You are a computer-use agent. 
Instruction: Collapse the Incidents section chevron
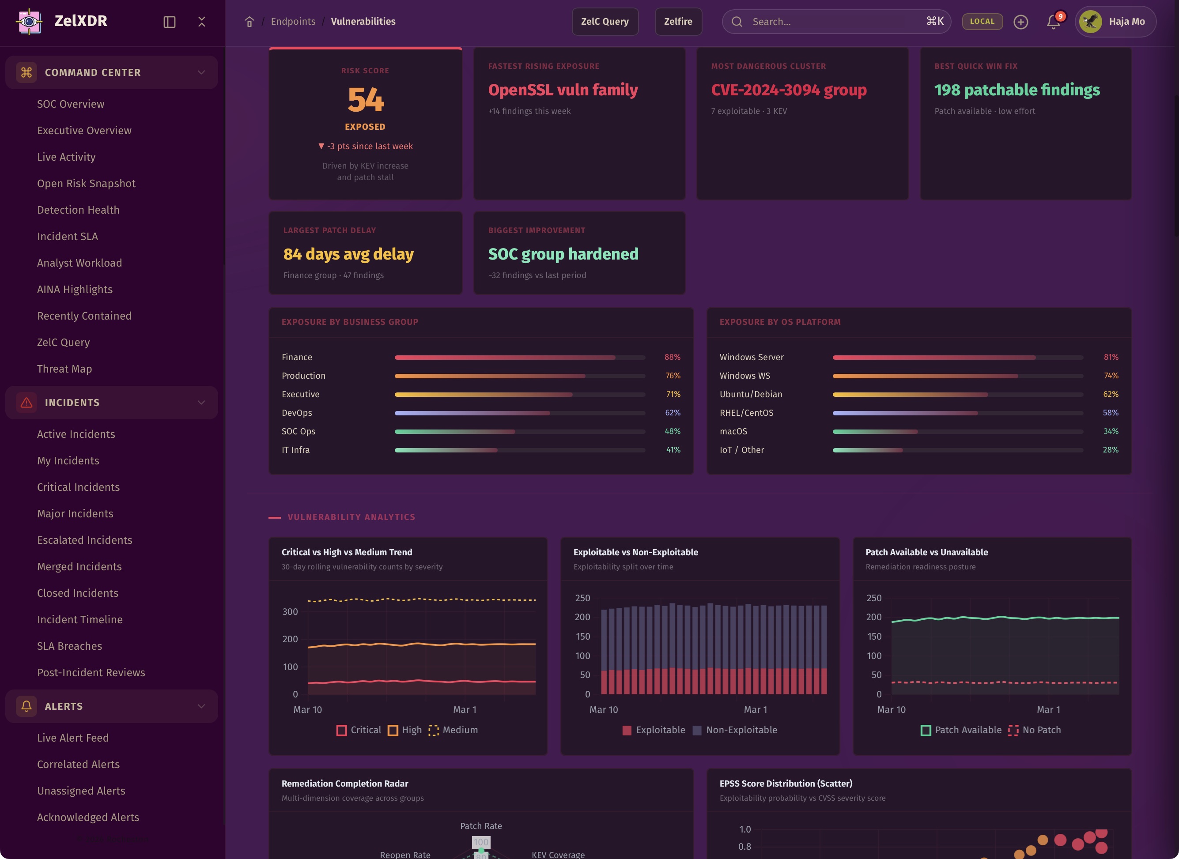coord(201,403)
